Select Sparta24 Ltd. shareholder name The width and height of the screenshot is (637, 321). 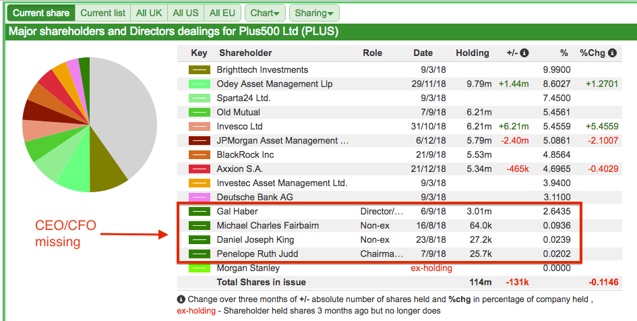[244, 98]
